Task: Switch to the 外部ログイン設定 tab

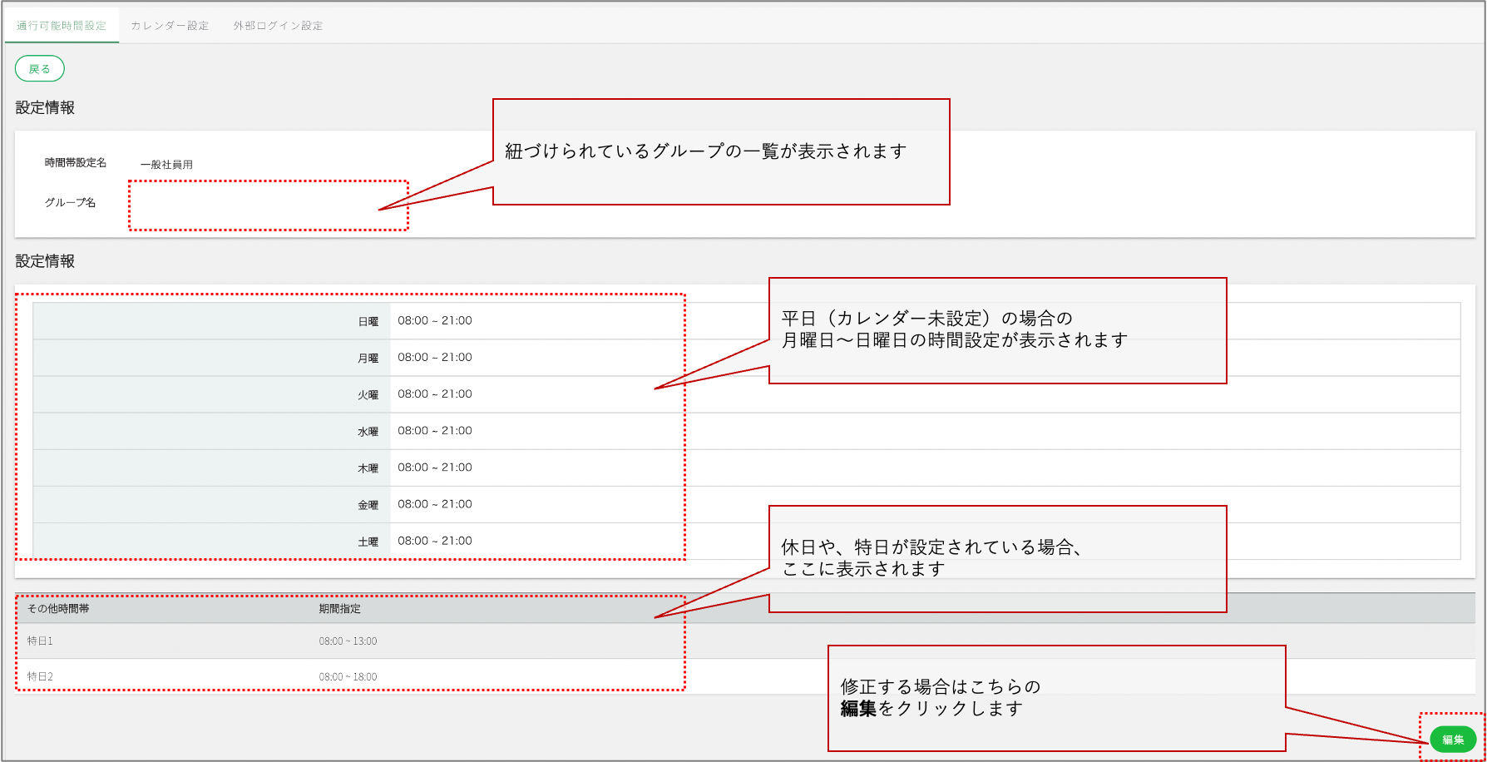Action: (278, 26)
